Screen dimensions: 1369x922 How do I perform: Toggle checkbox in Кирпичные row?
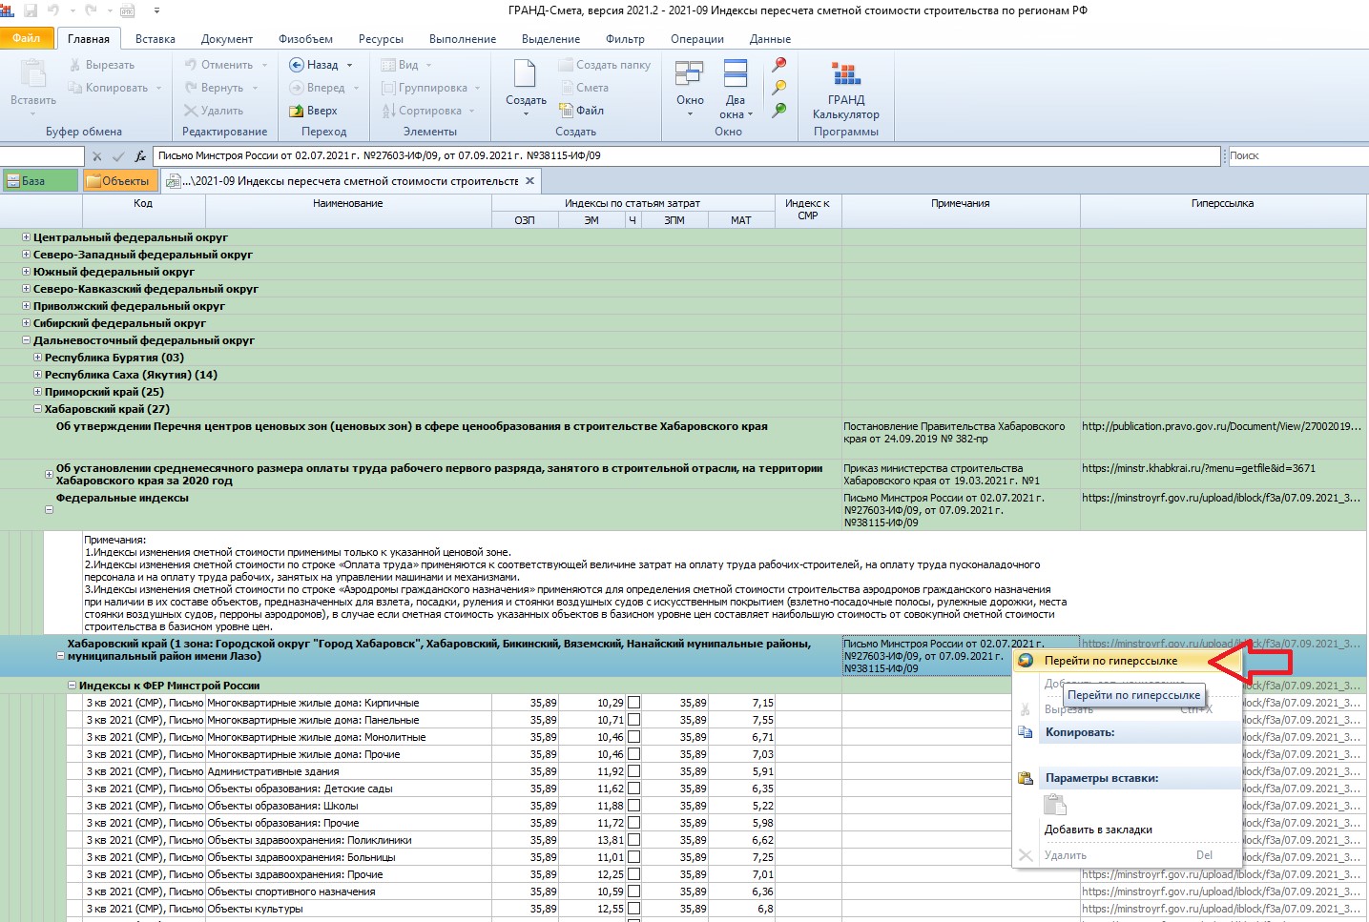tap(633, 703)
